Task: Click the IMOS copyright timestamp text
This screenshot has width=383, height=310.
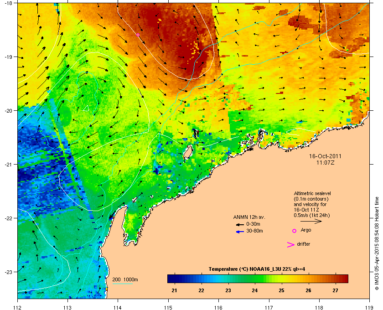Action: click(377, 244)
